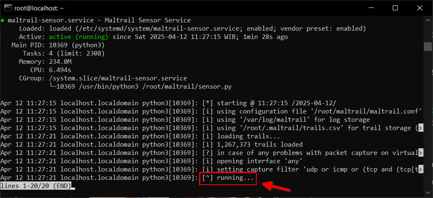The height and width of the screenshot is (198, 433).
Task: Maximize the terminal window
Action: click(x=395, y=8)
